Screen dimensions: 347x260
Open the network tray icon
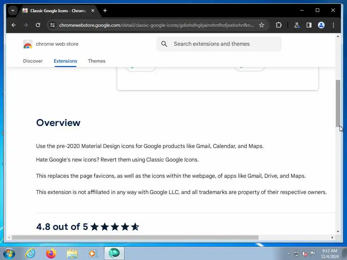296,254
